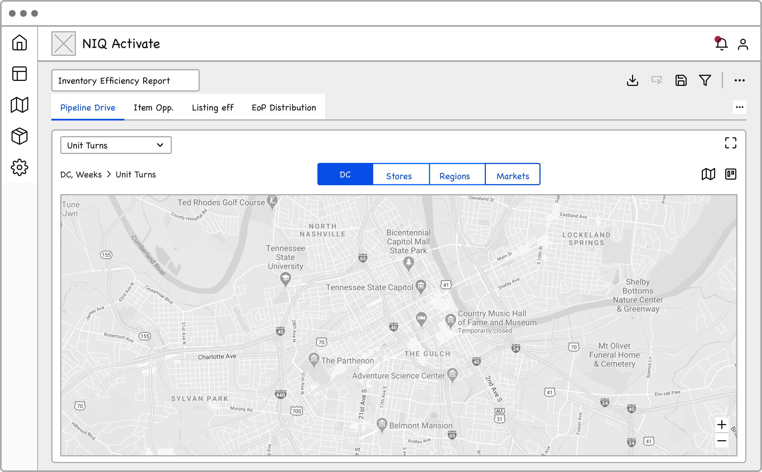Open the Home icon in sidebar

[x=19, y=43]
